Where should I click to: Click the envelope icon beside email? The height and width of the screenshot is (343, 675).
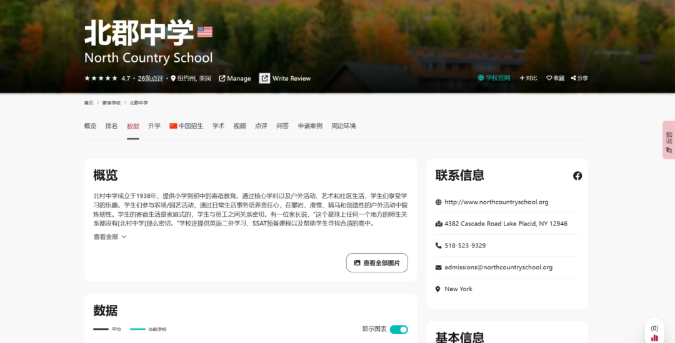438,267
